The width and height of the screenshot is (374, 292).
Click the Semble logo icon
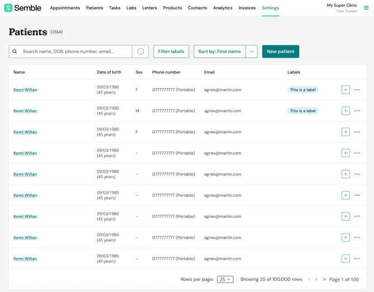[x=8, y=8]
